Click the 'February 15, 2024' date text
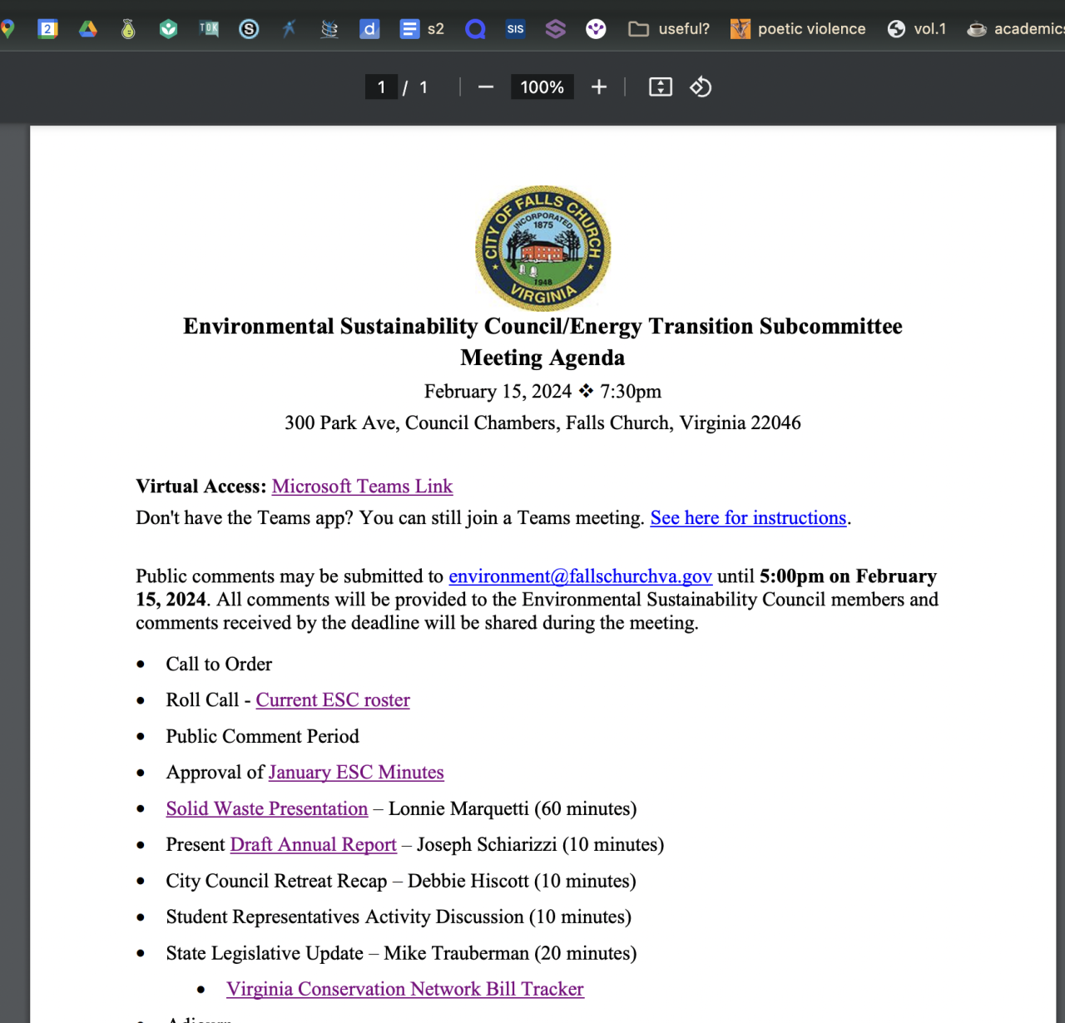 [x=498, y=392]
